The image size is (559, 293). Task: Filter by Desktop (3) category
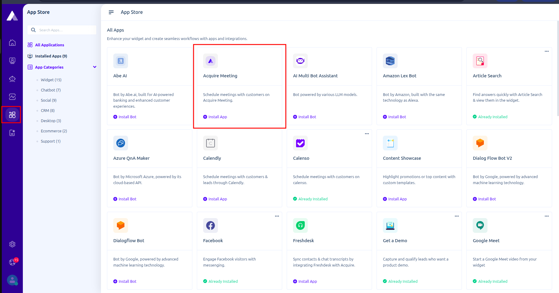51,121
